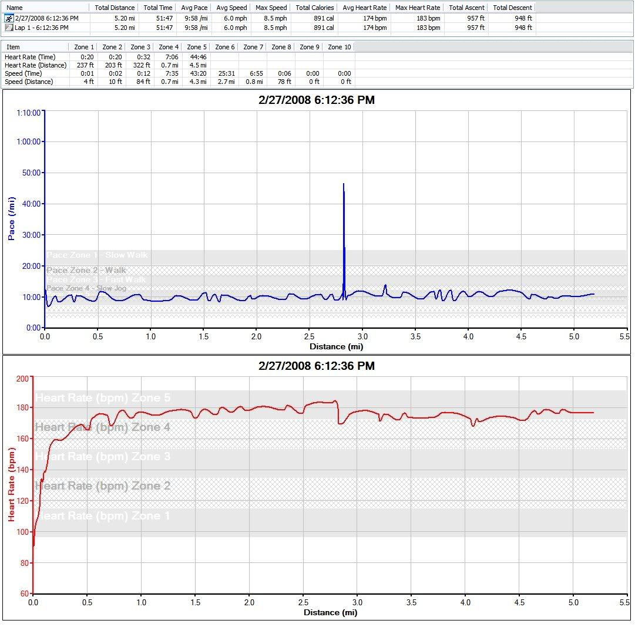Sort by Total Distance column header
This screenshot has width=635, height=634.
pos(114,8)
